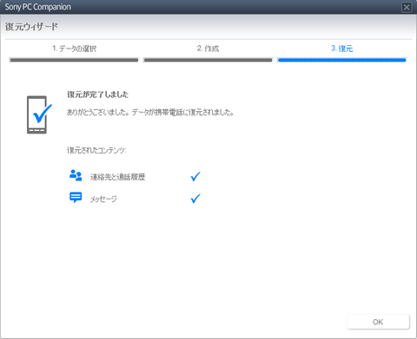Click the Sony PC Companion title text
417x339 pixels.
pyautogui.click(x=38, y=7)
